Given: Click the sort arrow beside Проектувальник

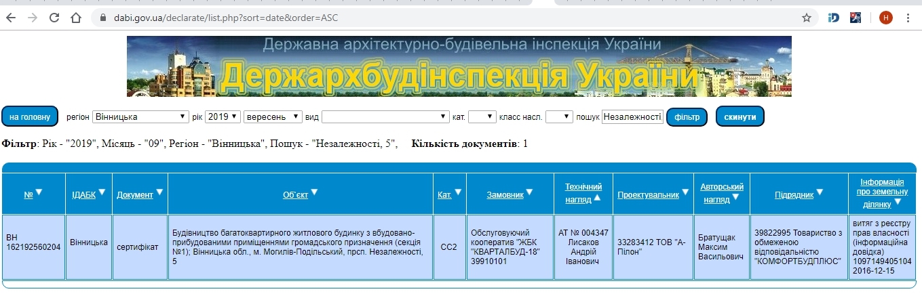Looking at the screenshot, I should (x=685, y=193).
